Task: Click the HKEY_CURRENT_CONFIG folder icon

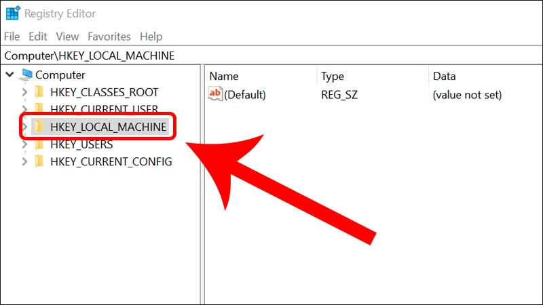Action: pos(39,161)
